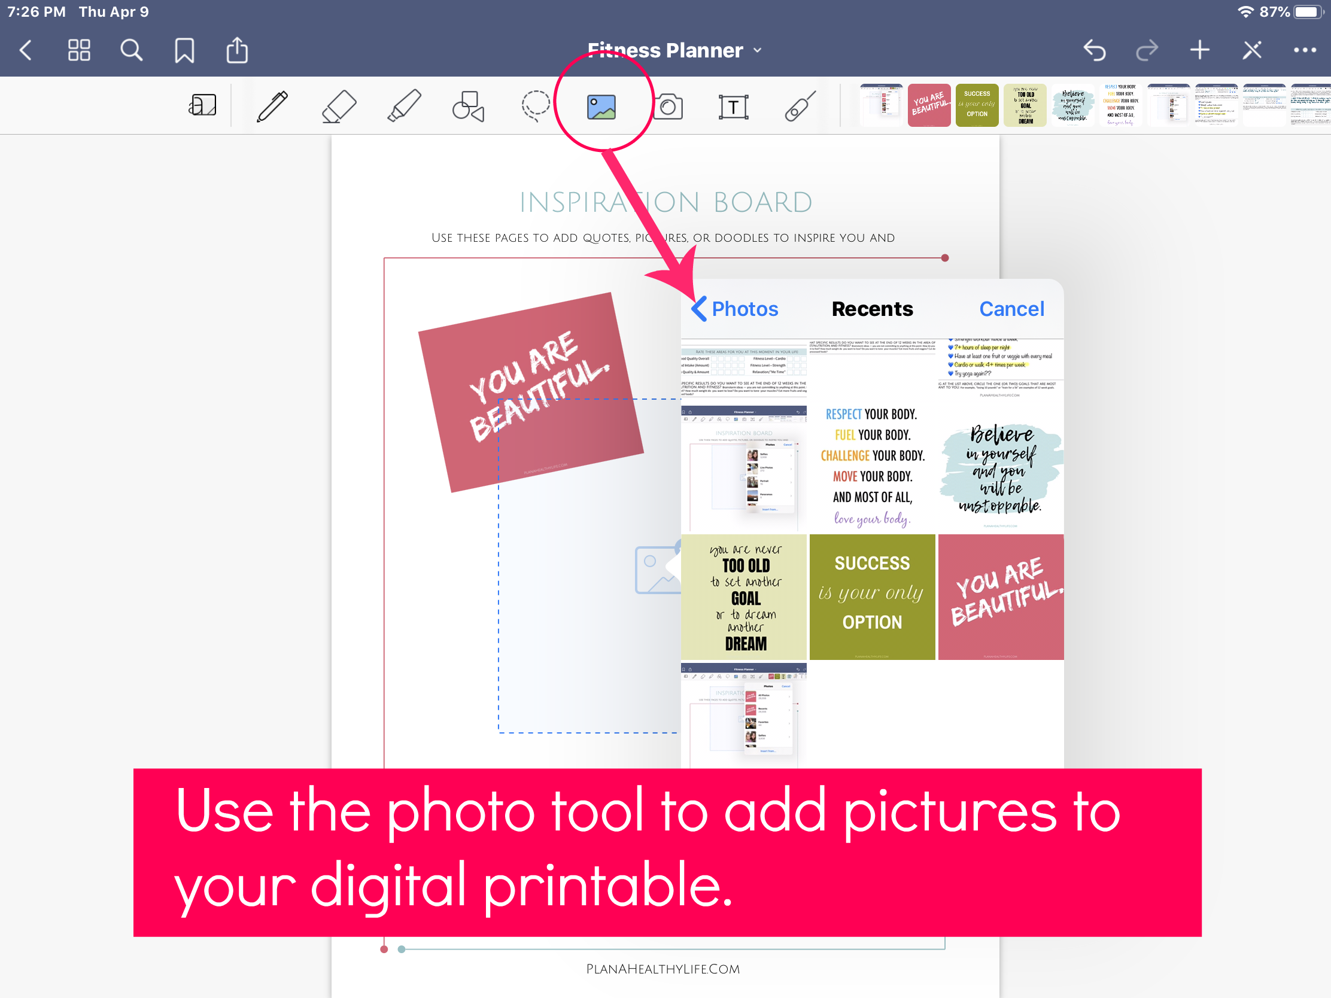
Task: Select the Highlighter tool
Action: pos(404,107)
